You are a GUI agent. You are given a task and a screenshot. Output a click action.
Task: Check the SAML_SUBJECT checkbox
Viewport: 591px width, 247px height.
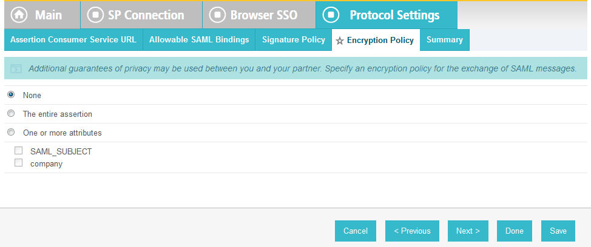(18, 151)
